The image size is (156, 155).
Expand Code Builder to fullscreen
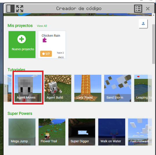pyautogui.click(x=20, y=9)
